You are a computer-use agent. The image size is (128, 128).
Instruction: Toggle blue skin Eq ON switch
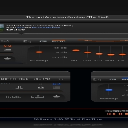coord(113,79)
